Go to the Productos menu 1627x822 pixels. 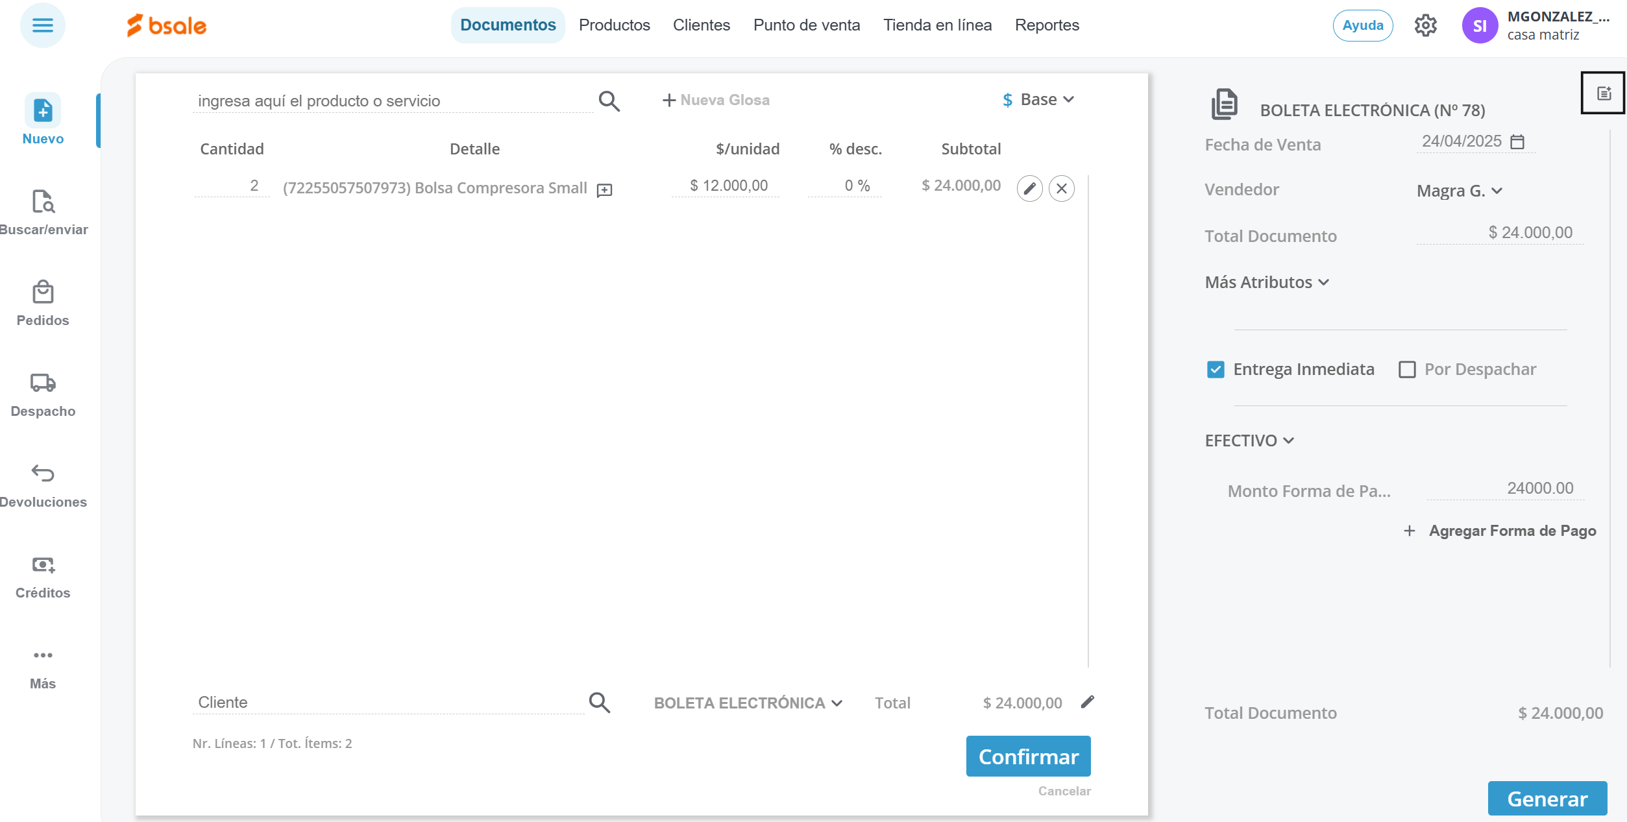(614, 25)
